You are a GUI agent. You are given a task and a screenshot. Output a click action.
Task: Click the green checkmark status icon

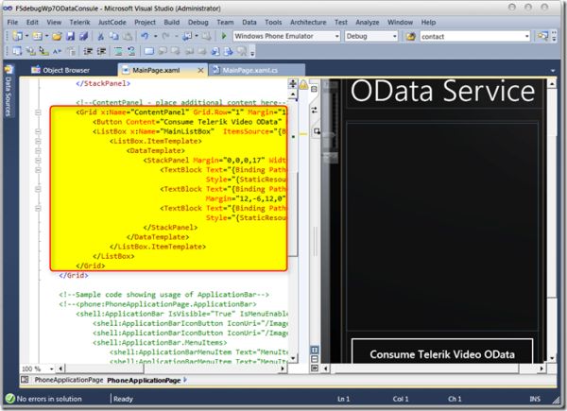pyautogui.click(x=10, y=399)
